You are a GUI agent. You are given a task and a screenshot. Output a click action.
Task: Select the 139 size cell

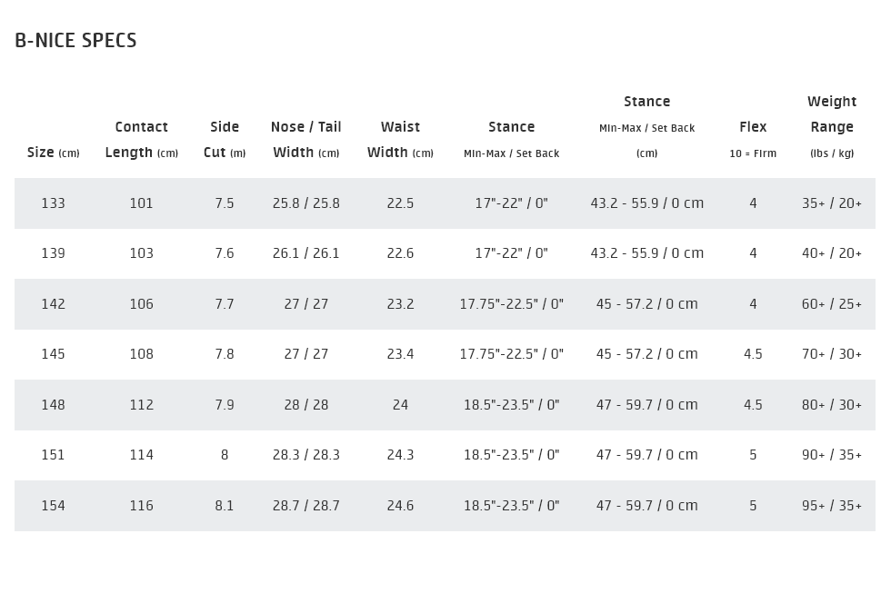[x=53, y=253]
